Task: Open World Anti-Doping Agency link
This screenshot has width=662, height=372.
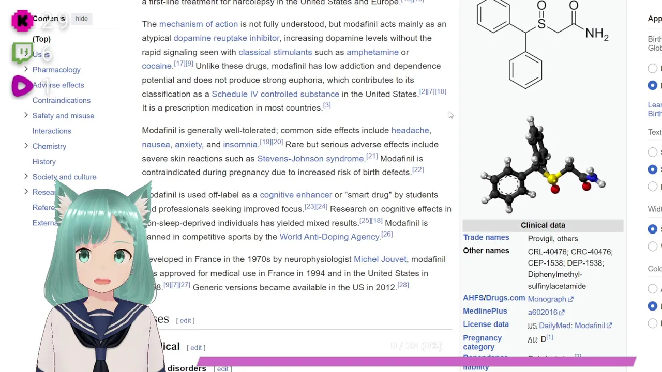Action: click(x=329, y=237)
